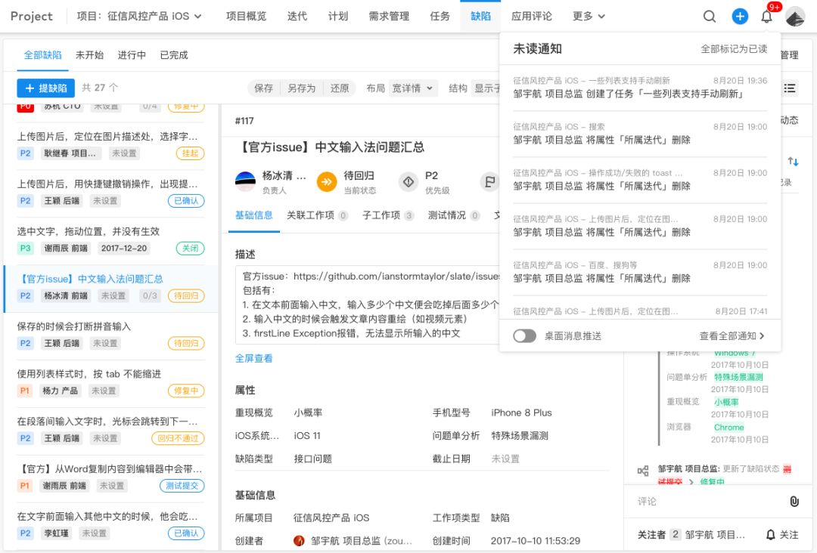Open the user avatar menu

click(x=795, y=17)
